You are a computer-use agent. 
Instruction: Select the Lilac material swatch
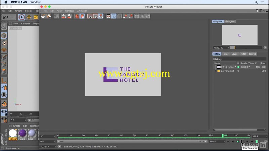click(32, 135)
